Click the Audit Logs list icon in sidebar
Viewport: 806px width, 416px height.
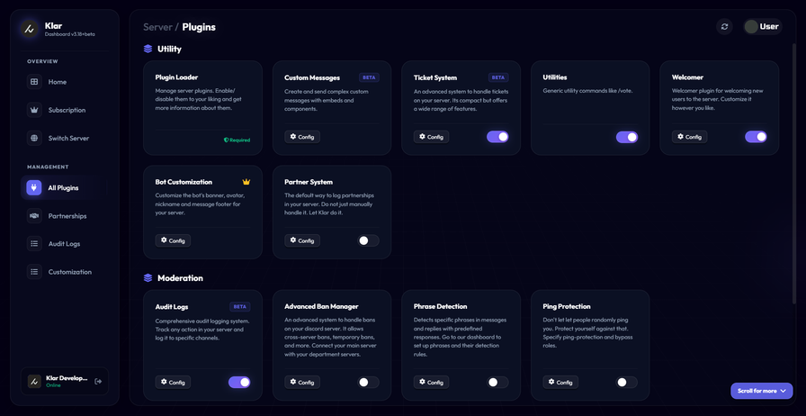pos(34,244)
